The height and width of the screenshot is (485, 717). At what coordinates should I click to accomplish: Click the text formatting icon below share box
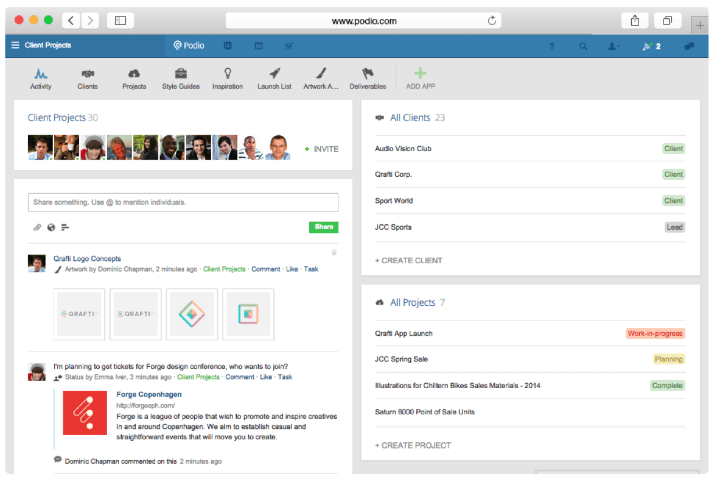click(x=65, y=227)
